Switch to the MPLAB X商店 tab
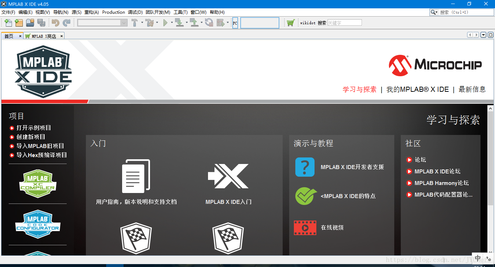Viewport: 495px width, 267px height. coord(44,36)
